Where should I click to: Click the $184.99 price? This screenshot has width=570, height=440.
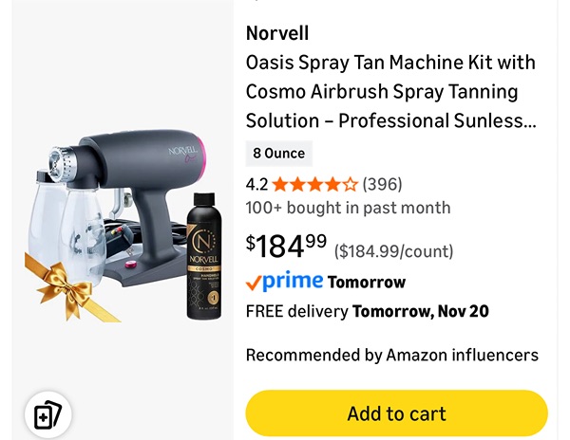287,246
